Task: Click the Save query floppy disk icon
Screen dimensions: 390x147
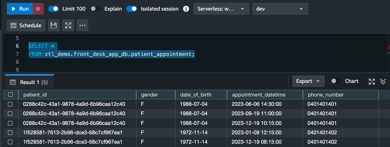Action: 54,25
